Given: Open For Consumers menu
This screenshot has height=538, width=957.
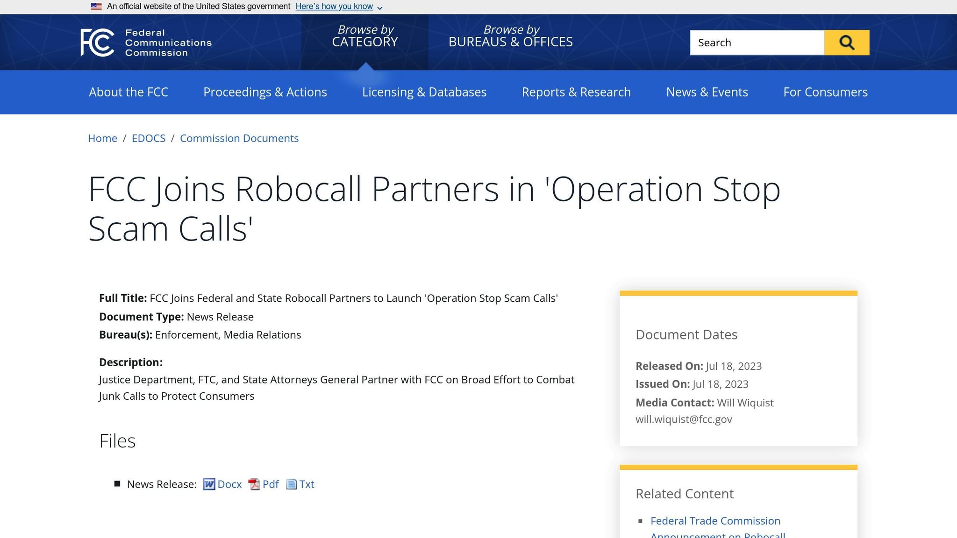Looking at the screenshot, I should pyautogui.click(x=825, y=92).
